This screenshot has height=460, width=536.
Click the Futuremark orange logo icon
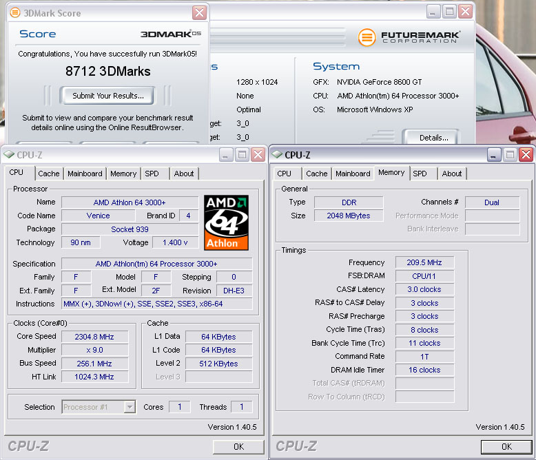pyautogui.click(x=367, y=37)
